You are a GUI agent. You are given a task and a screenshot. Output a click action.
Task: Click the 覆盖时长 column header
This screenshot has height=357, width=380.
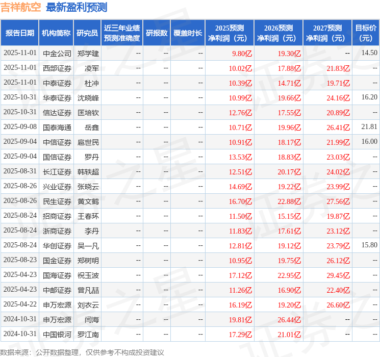(188, 33)
